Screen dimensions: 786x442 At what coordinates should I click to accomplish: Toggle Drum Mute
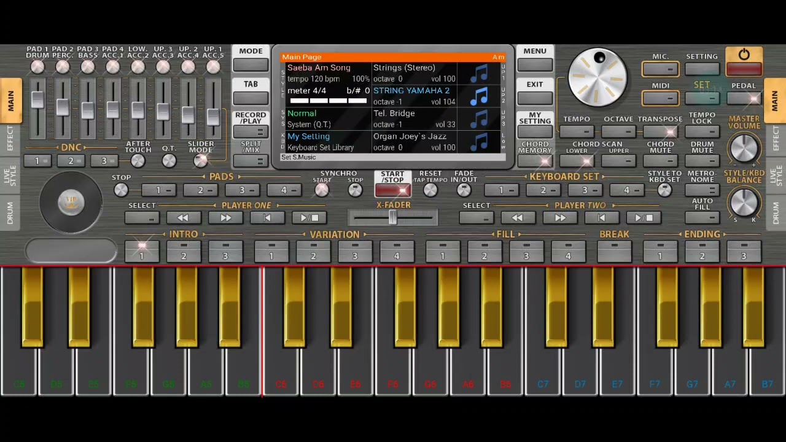pyautogui.click(x=702, y=161)
